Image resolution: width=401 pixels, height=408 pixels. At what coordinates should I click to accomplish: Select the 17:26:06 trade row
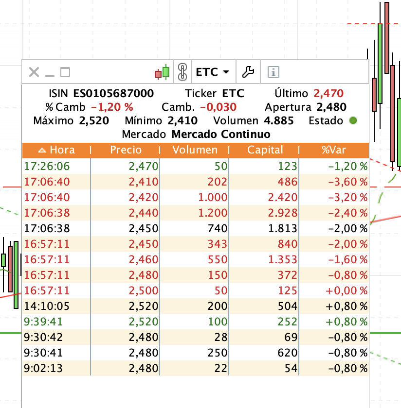click(x=195, y=166)
